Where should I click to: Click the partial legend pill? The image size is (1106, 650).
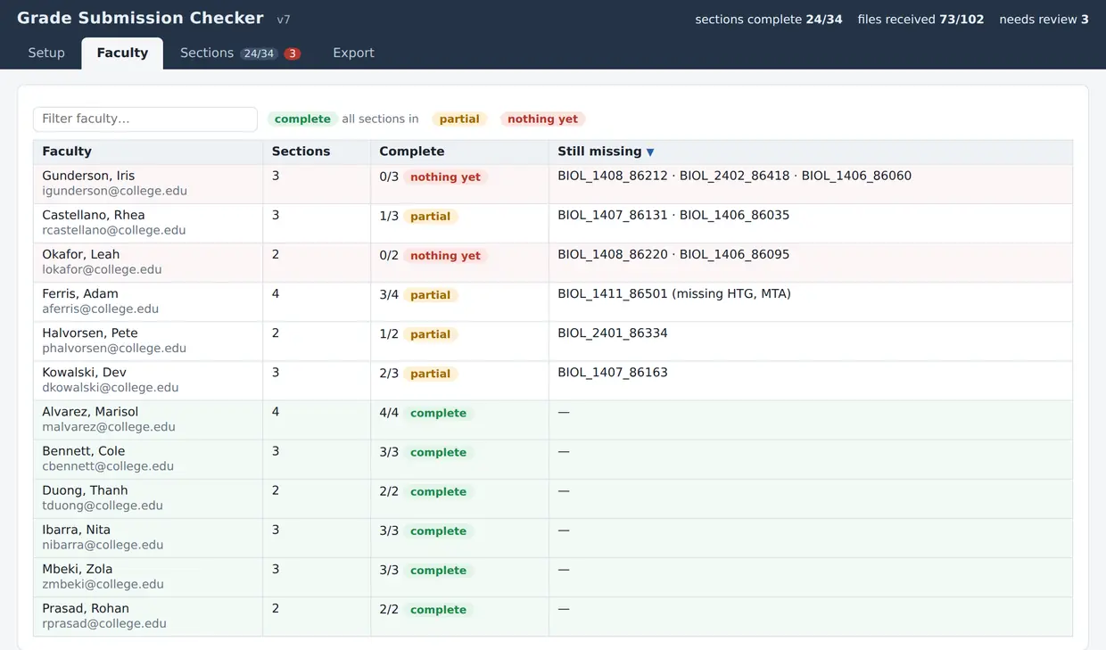coord(459,119)
